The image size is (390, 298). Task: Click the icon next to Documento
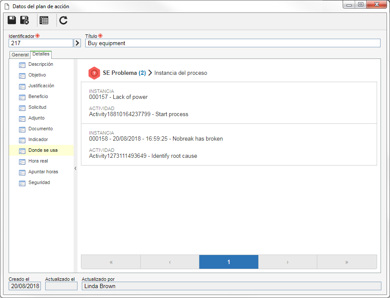point(22,129)
